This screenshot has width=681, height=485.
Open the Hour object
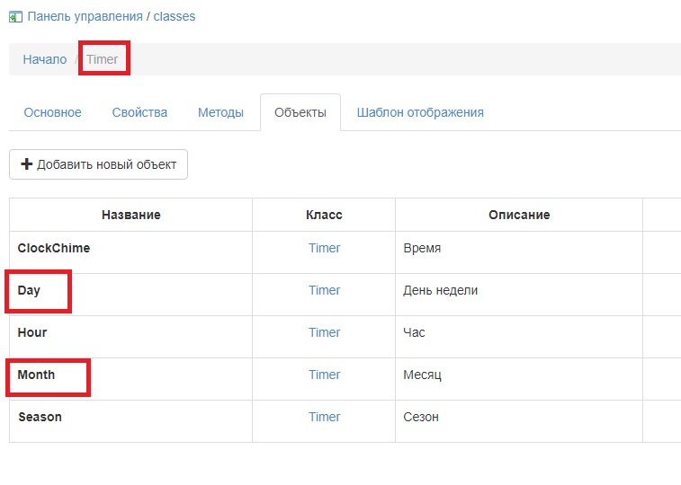tap(32, 332)
